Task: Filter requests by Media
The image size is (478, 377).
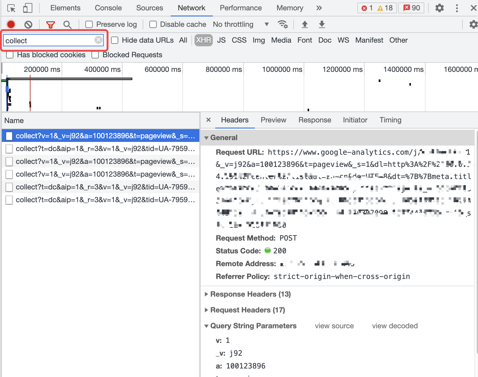Action: (x=281, y=40)
